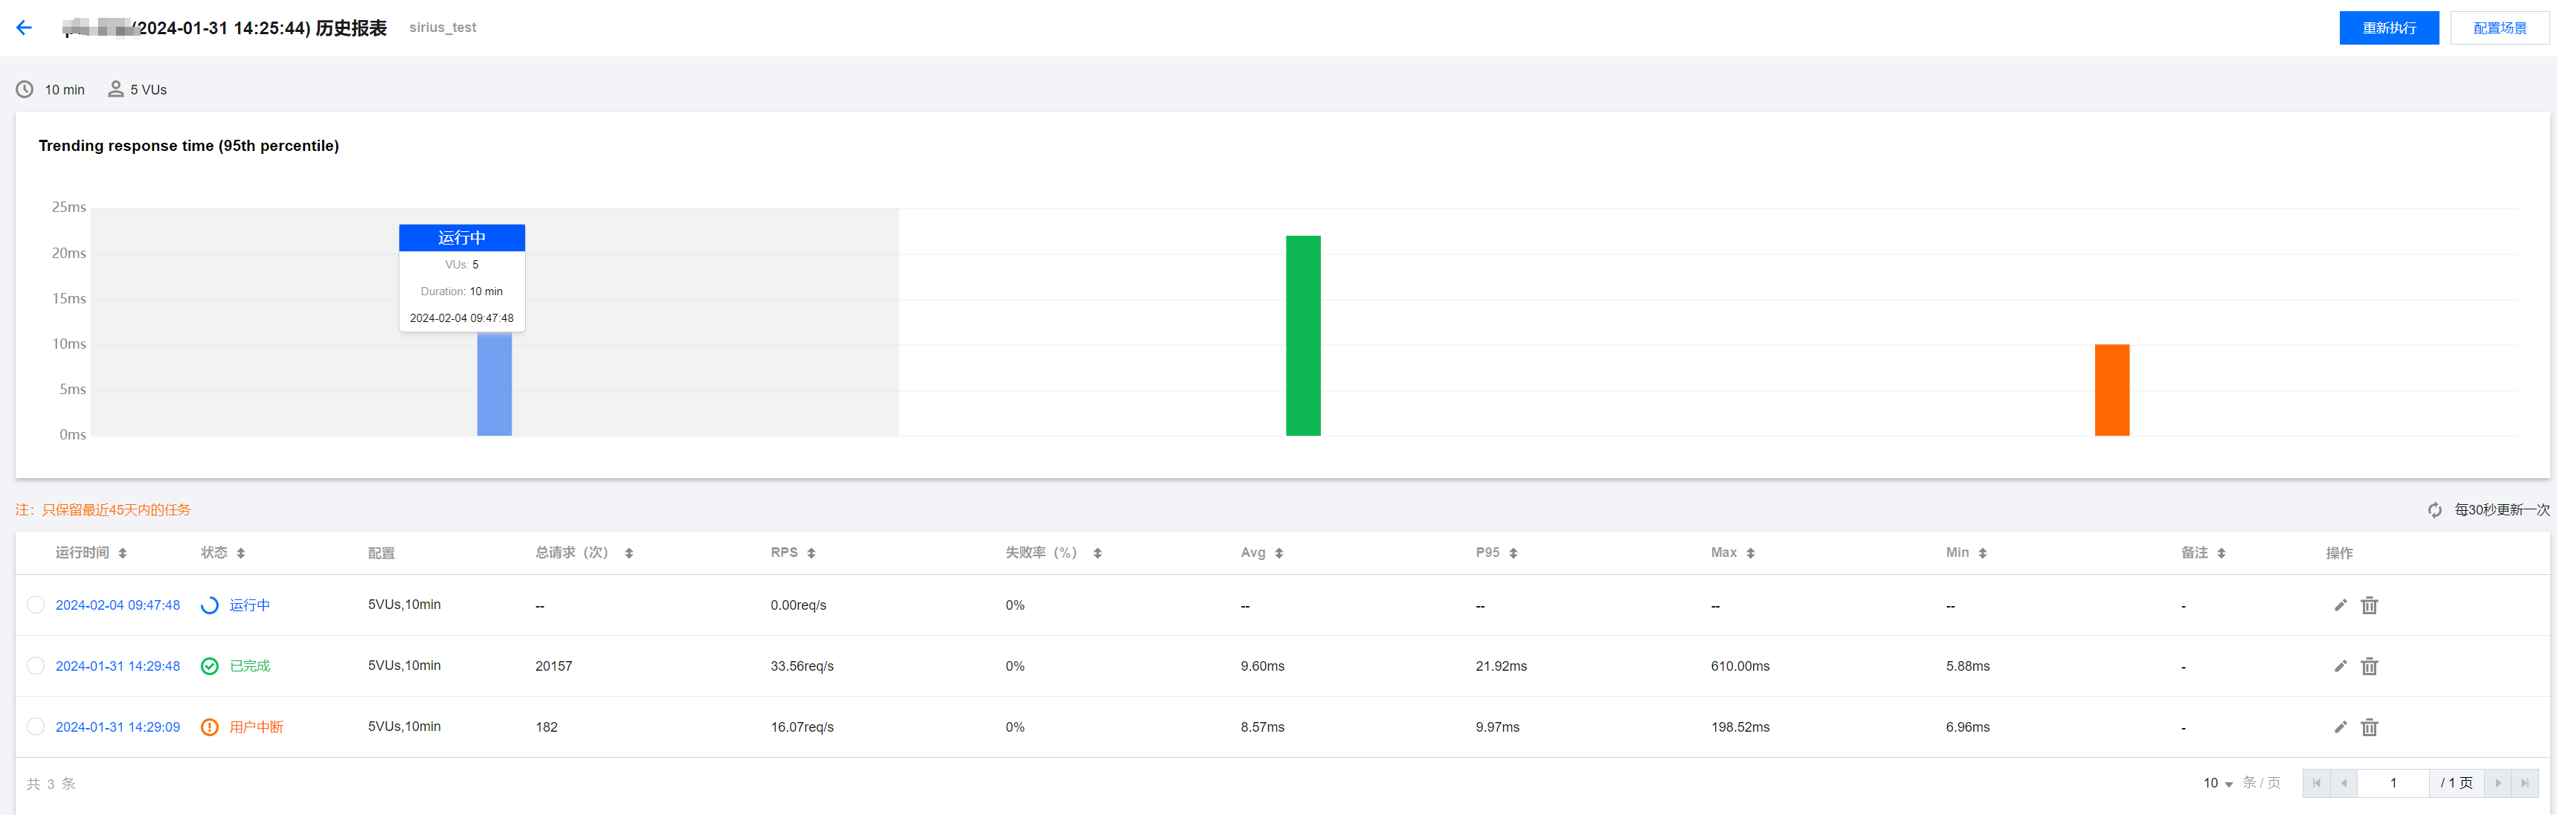Open the 10 条/页 page size dropdown
Viewport: 2557px width, 815px height.
(x=2218, y=783)
